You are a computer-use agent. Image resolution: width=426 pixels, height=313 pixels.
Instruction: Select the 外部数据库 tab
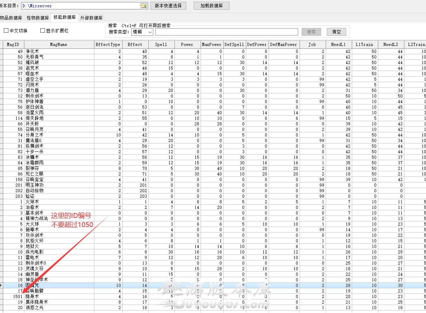(x=91, y=18)
